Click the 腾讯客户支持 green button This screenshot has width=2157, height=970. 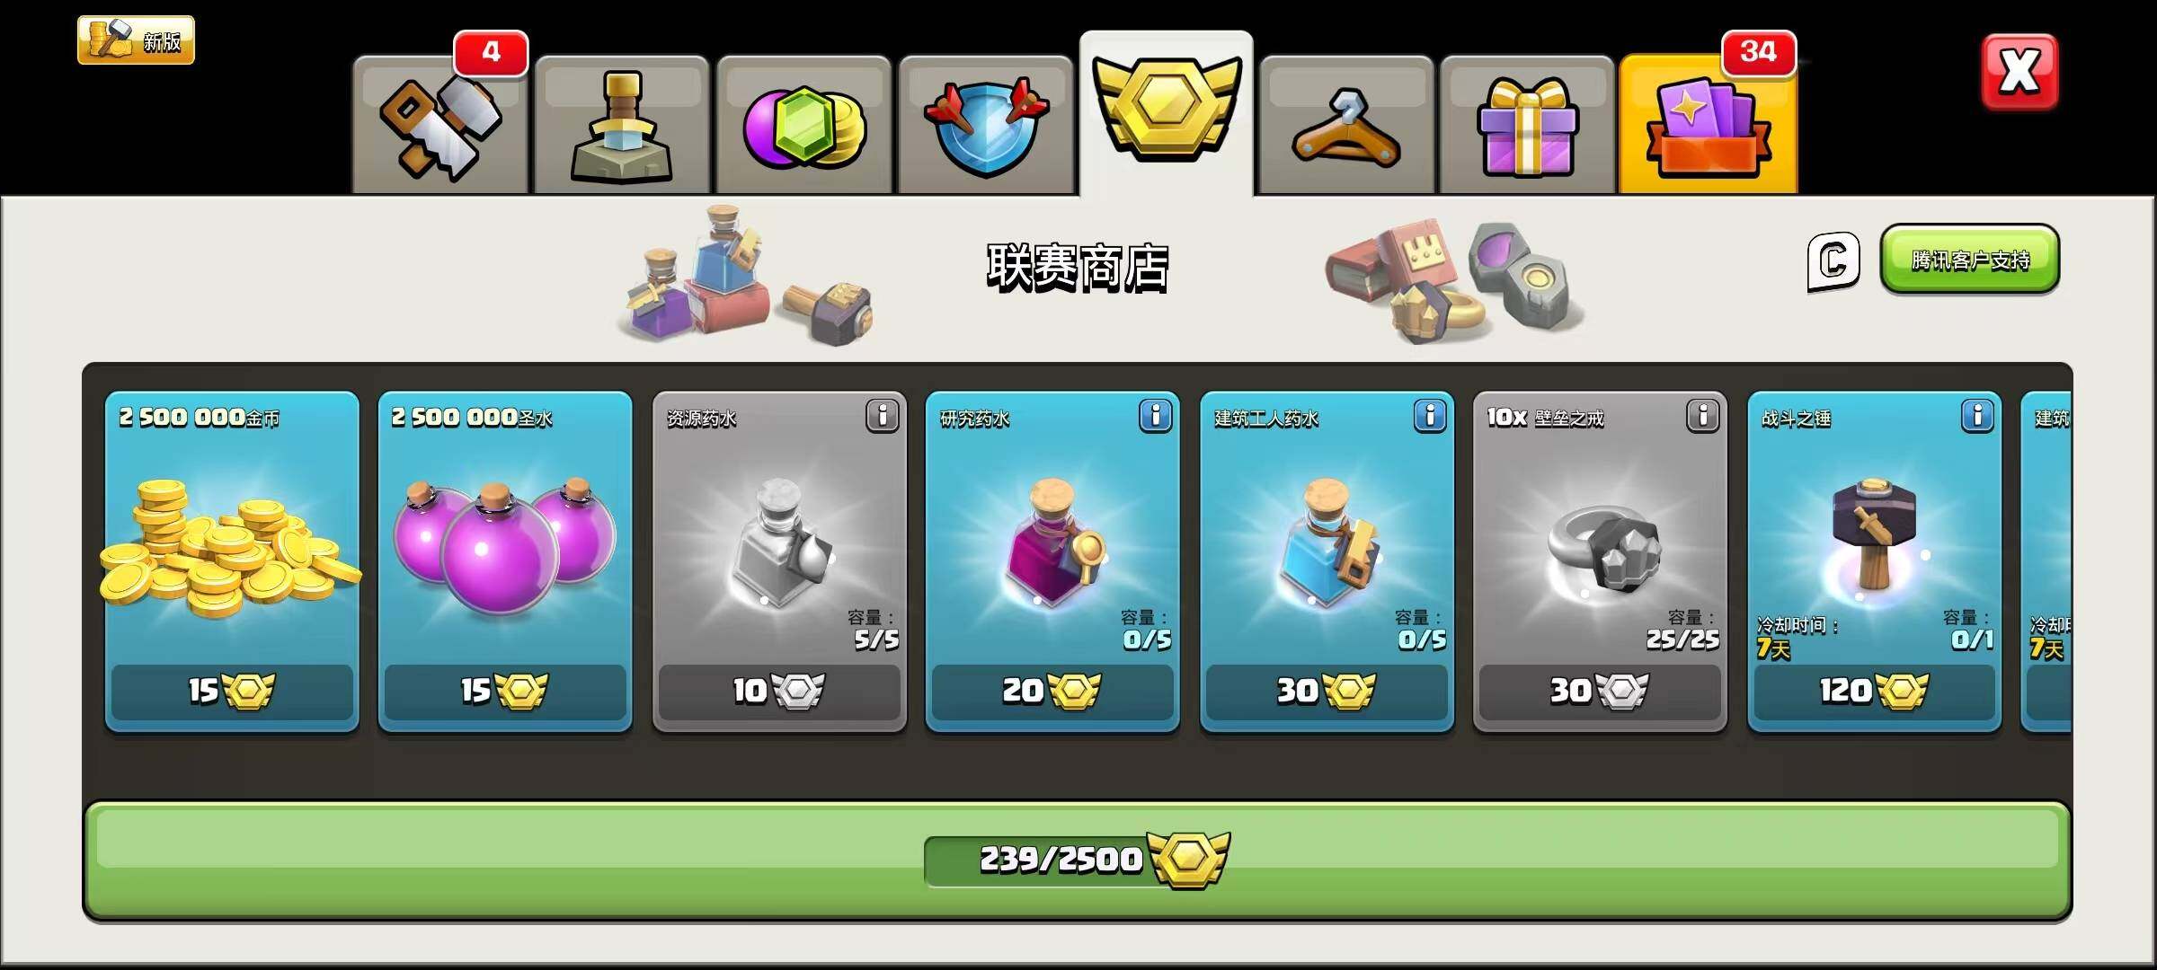(1970, 260)
